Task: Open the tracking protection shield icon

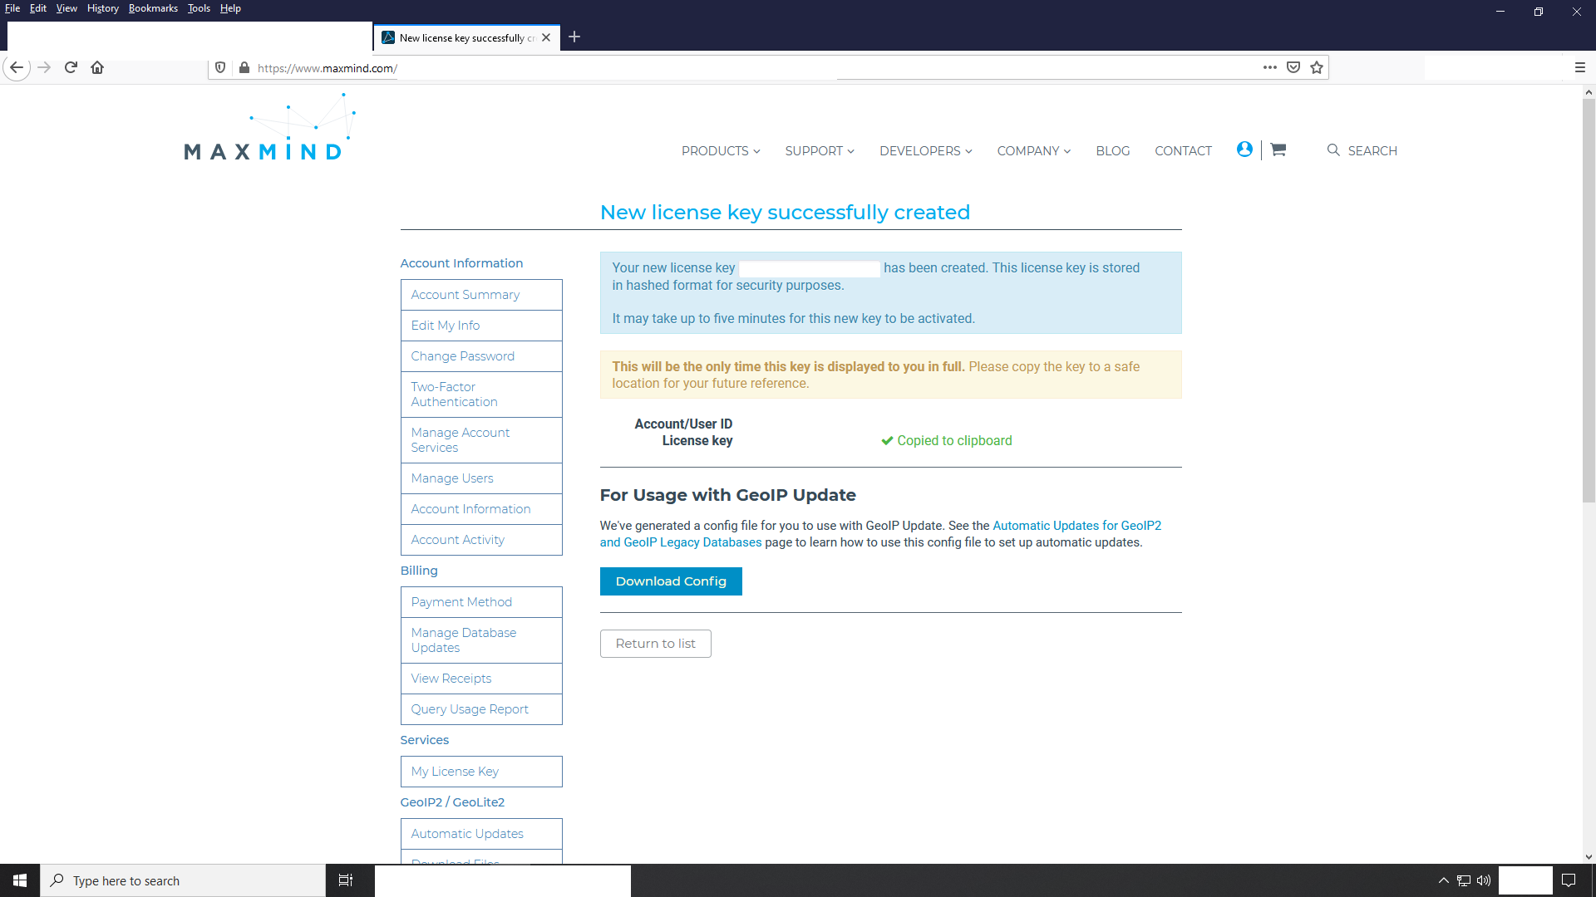Action: (220, 67)
